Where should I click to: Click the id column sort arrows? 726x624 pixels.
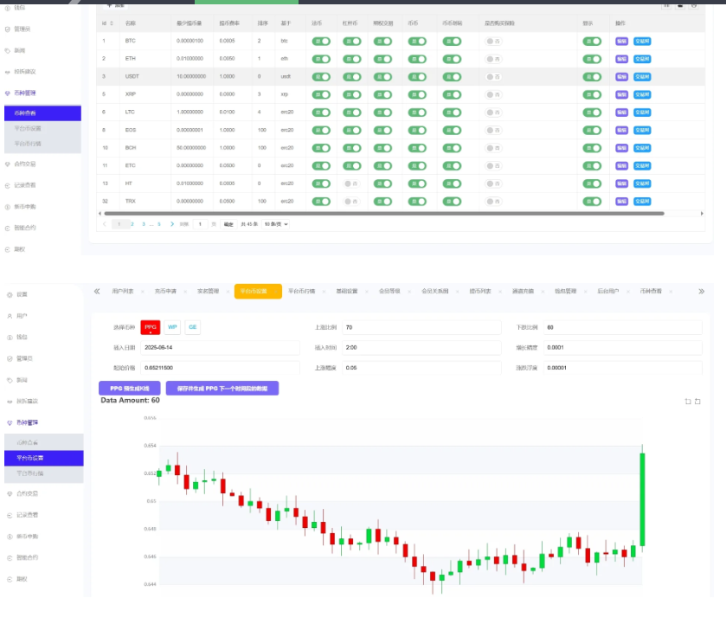tap(111, 23)
